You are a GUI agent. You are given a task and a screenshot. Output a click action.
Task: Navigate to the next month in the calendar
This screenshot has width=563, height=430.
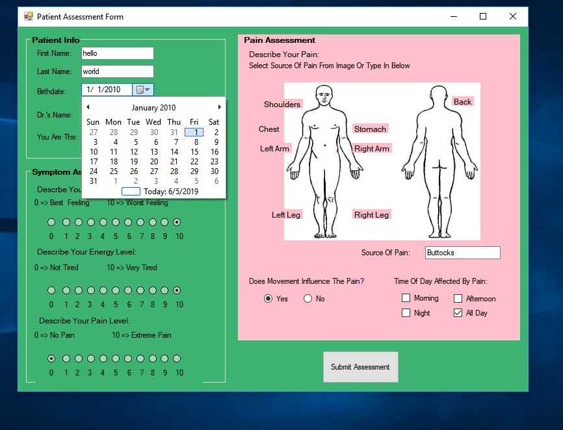coord(220,107)
